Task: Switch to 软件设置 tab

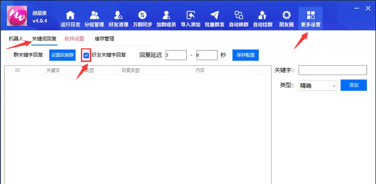Action: pyautogui.click(x=74, y=39)
